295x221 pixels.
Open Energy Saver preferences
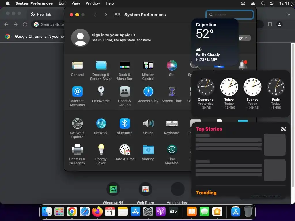(101, 155)
